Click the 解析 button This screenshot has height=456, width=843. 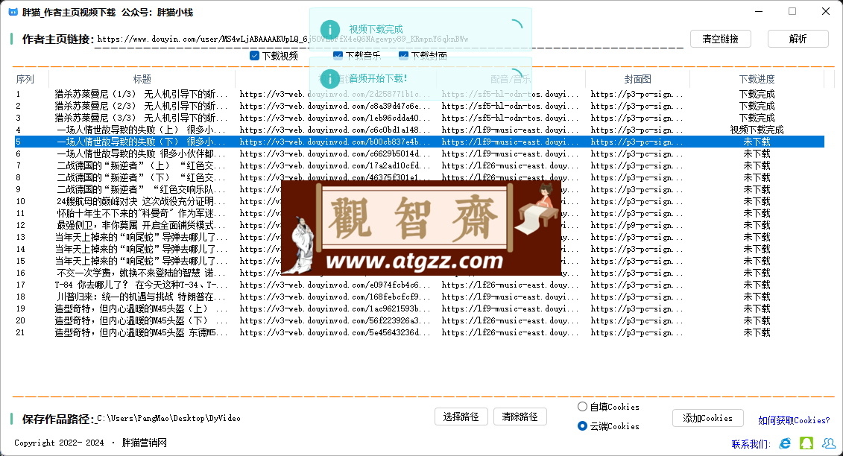798,39
